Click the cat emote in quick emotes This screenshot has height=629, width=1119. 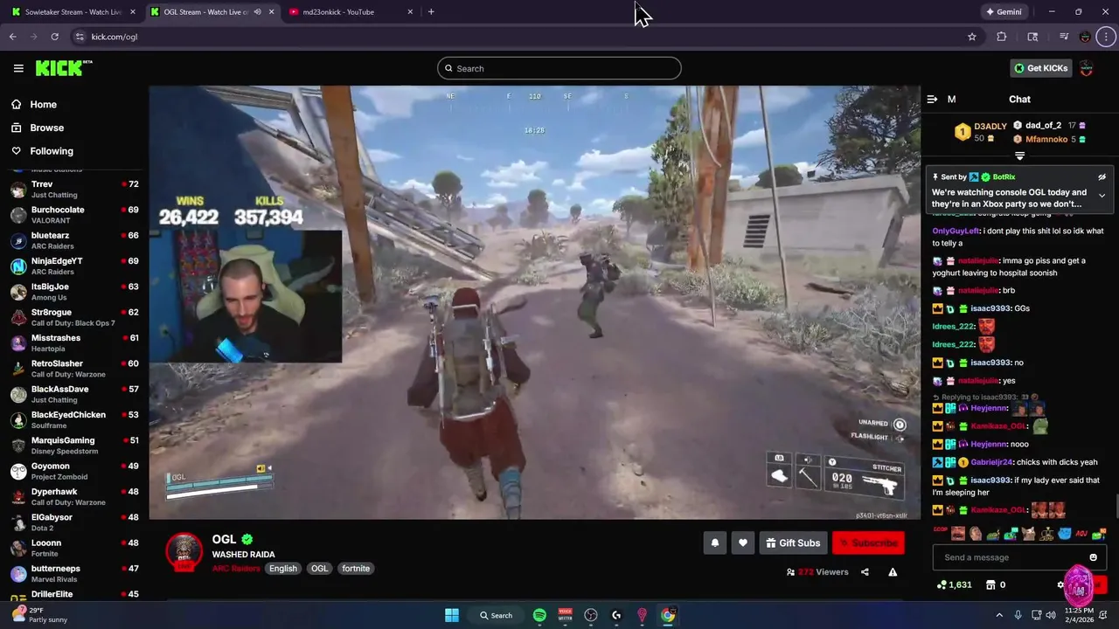(1029, 533)
